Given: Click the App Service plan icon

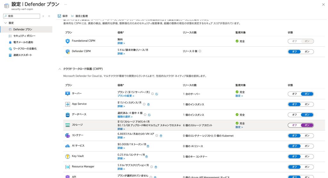Looking at the screenshot, I should pos(68,104).
